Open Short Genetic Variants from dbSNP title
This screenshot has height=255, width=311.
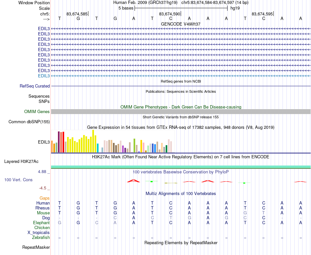181,117
